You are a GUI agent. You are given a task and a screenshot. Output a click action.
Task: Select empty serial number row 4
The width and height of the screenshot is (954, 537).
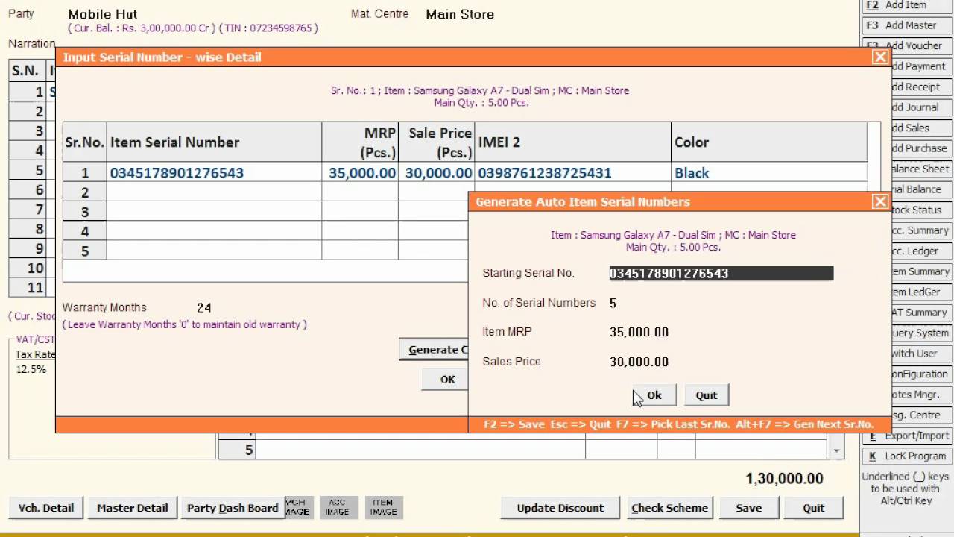pyautogui.click(x=214, y=230)
